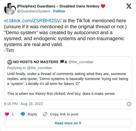
Task: Open NO HOSTS NO MASTERS profile name
Action: click(40, 62)
